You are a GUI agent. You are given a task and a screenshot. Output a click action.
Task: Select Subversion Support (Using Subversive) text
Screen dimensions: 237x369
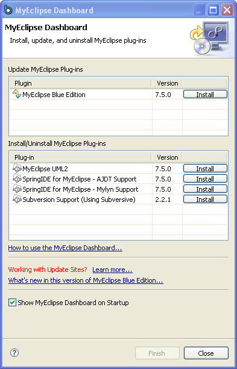coord(79,200)
